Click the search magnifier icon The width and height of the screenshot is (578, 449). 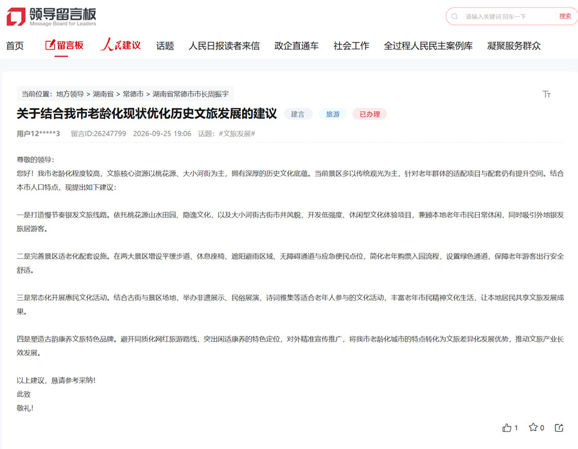pos(455,16)
